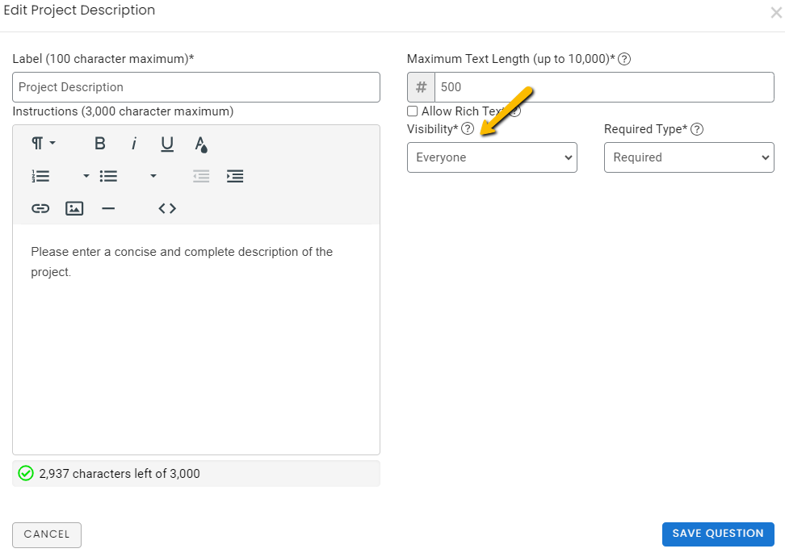The height and width of the screenshot is (557, 785).
Task: Open the paragraph format dropdown
Action: click(x=43, y=143)
